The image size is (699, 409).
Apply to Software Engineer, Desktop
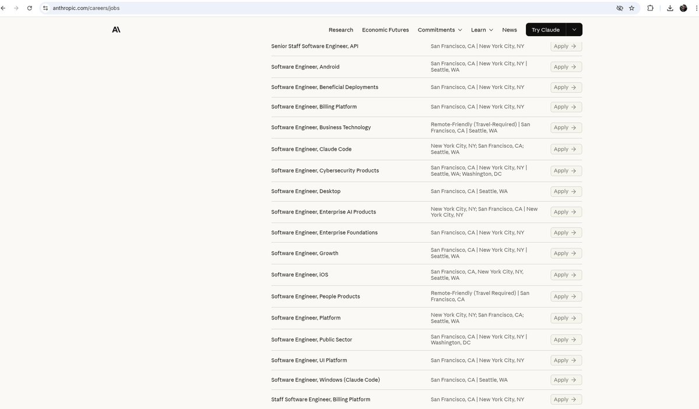click(x=565, y=191)
